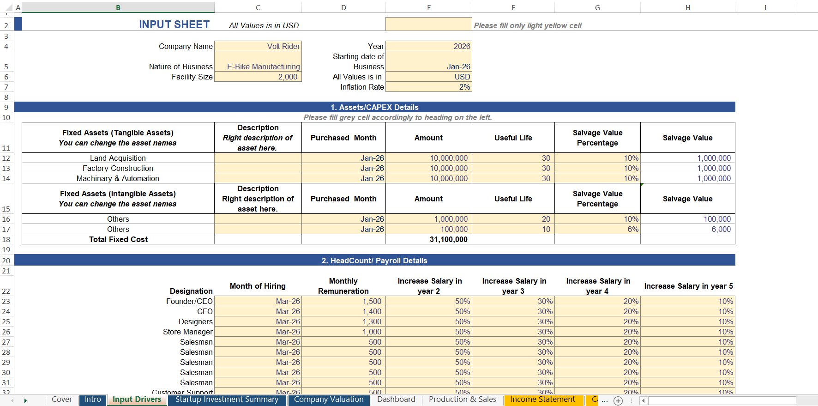Click the next sheet navigation arrow

(x=25, y=400)
